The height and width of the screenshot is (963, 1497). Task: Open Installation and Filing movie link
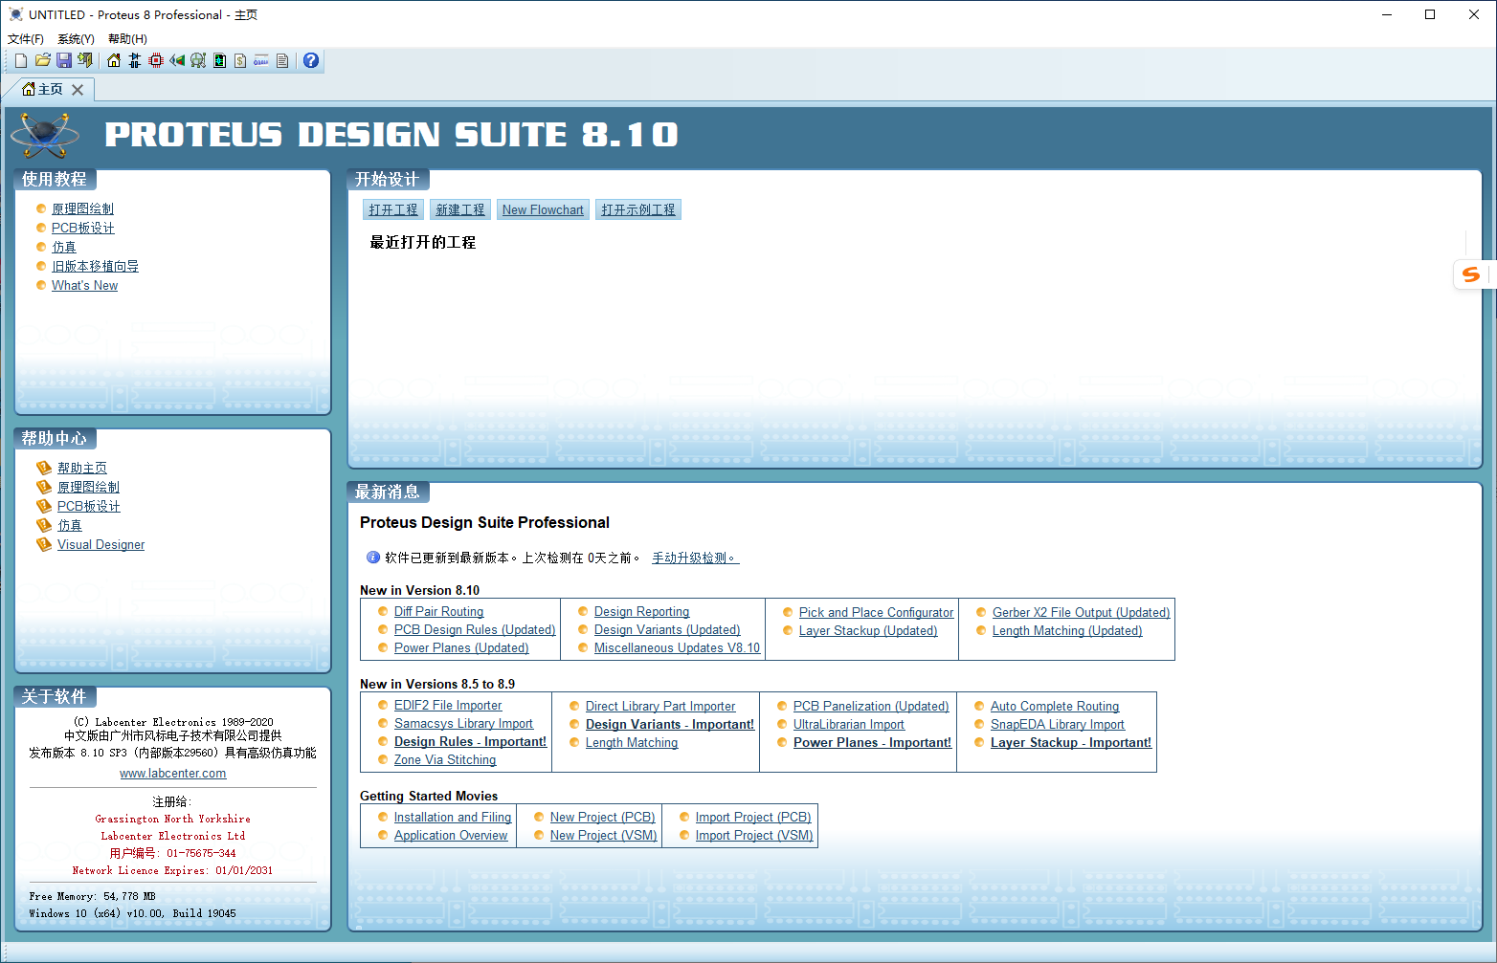(453, 817)
